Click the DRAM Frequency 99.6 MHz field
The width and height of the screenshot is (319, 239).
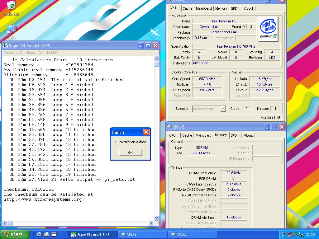pos(234,173)
